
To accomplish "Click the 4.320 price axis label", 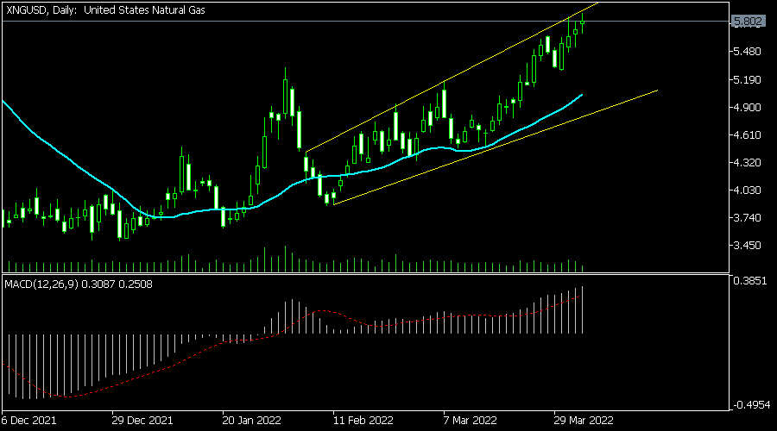I will pyautogui.click(x=747, y=163).
